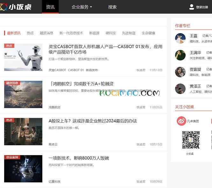This screenshot has height=188, width=212.
Task: Click the 凡卓集团 Weibo label
Action: (193, 121)
